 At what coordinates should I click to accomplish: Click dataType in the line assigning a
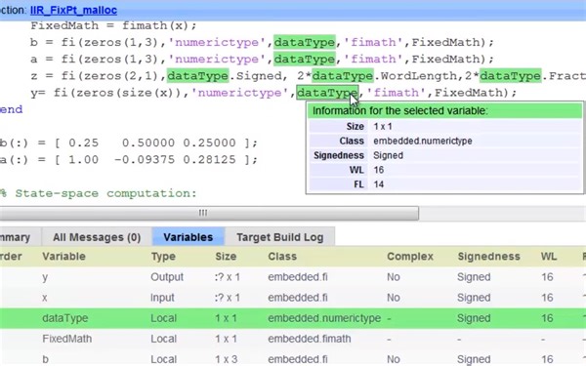coord(304,59)
